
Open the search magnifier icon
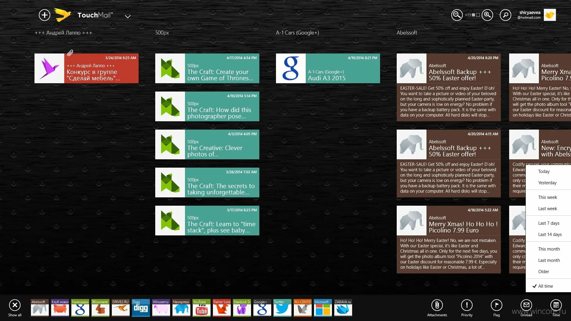tap(505, 15)
